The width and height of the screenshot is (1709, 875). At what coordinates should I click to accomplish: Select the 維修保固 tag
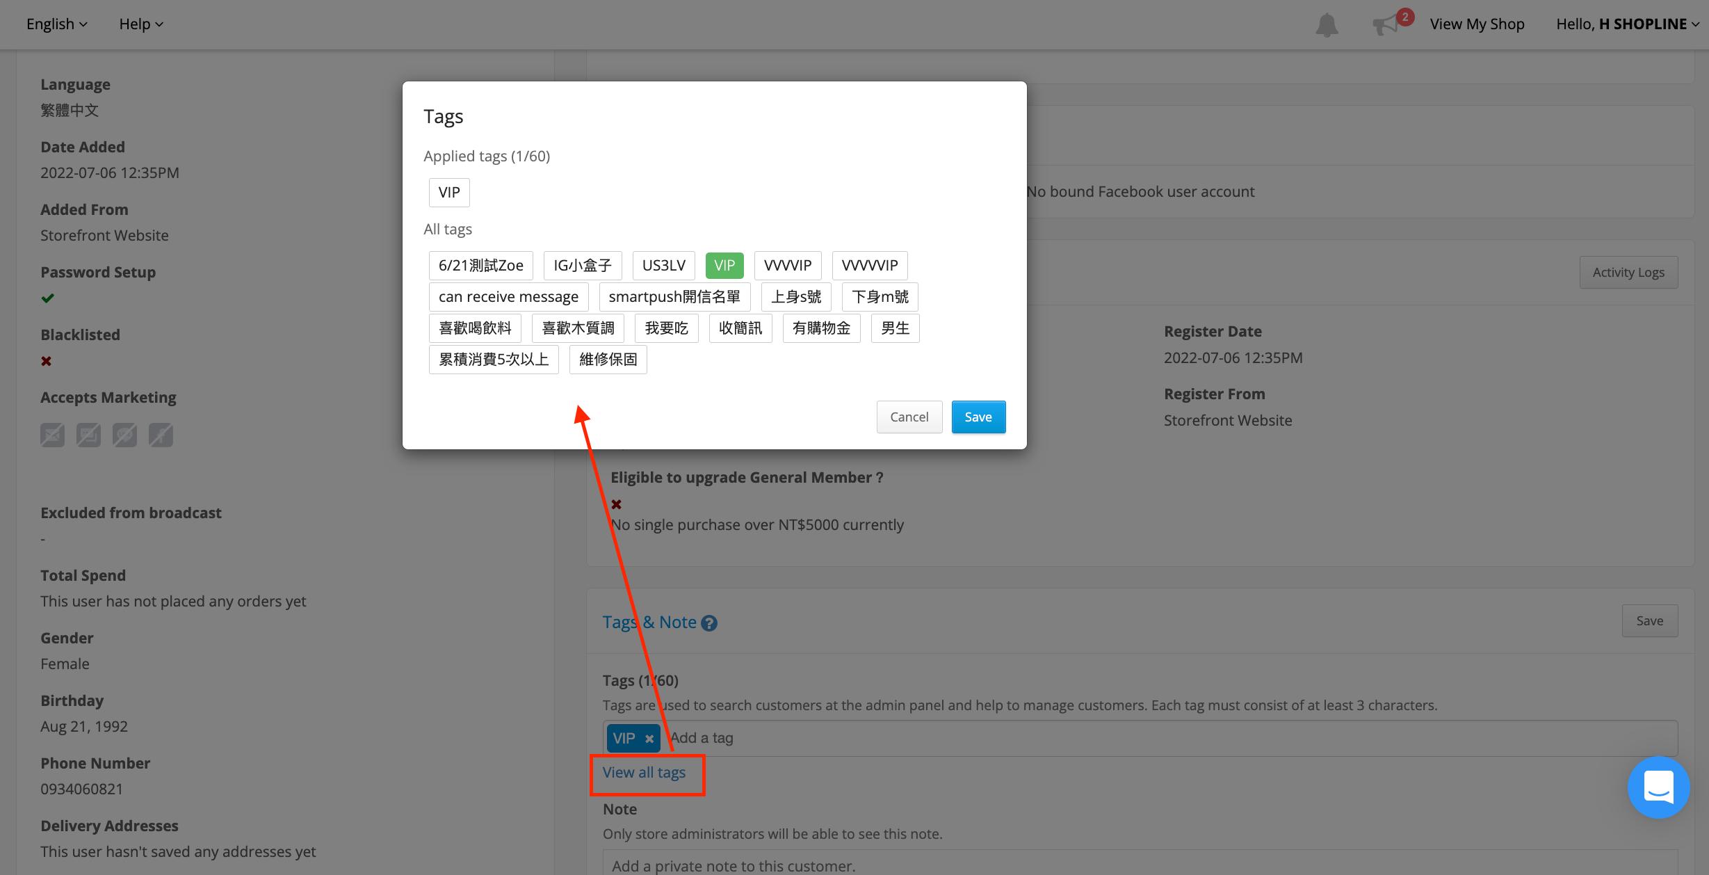click(x=608, y=359)
